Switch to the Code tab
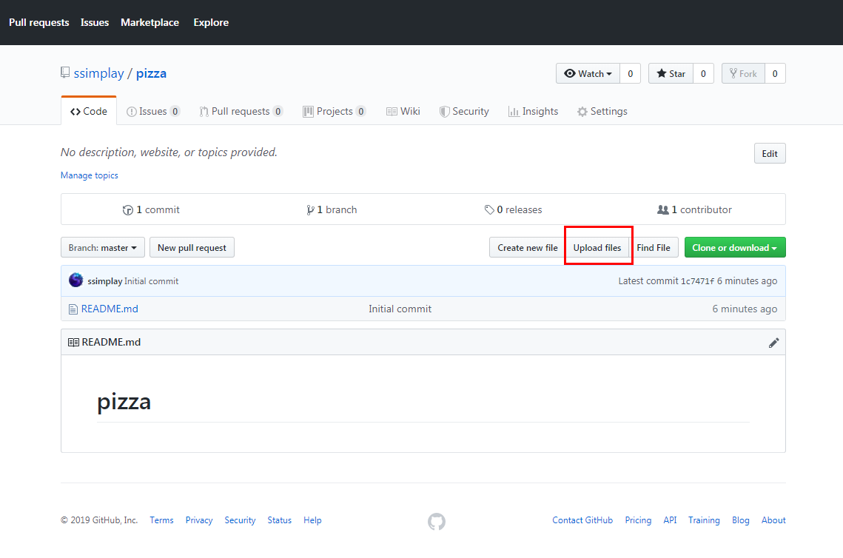Image resolution: width=843 pixels, height=558 pixels. [x=89, y=111]
